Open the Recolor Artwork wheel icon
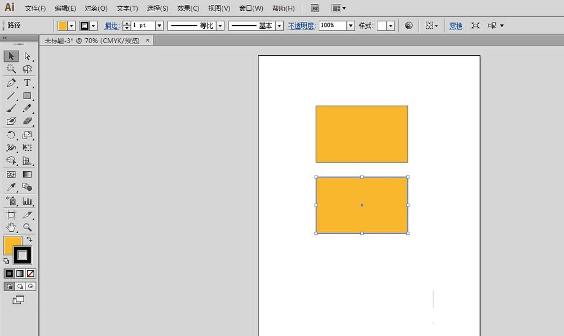This screenshot has width=564, height=336. click(x=408, y=25)
